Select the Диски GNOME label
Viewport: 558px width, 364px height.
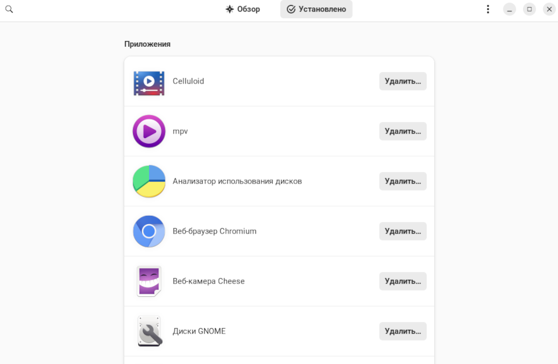pos(199,331)
